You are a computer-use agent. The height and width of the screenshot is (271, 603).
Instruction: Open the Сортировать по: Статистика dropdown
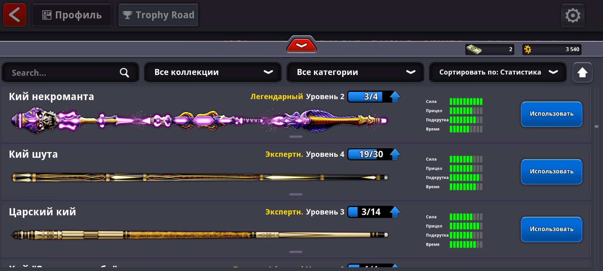(498, 72)
